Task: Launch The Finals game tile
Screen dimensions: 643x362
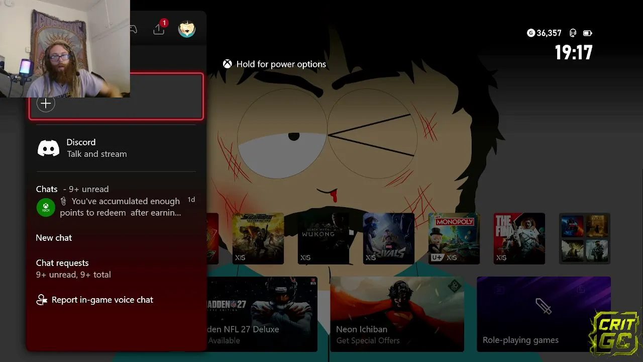Action: coord(519,238)
